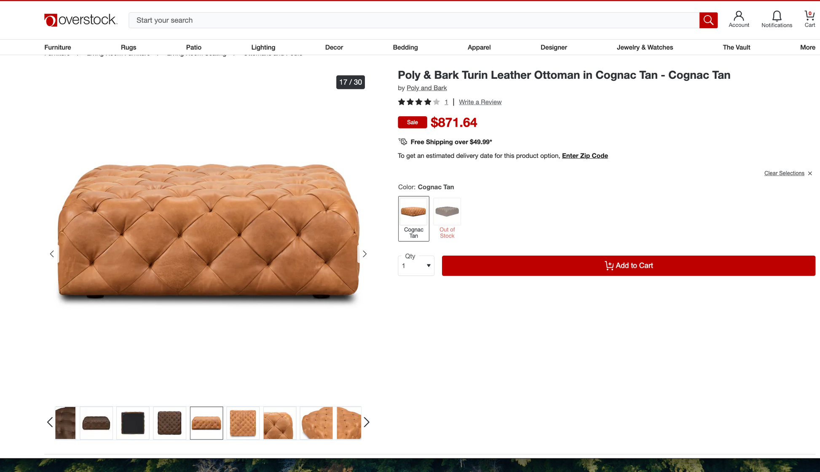Expand the More menu

807,47
